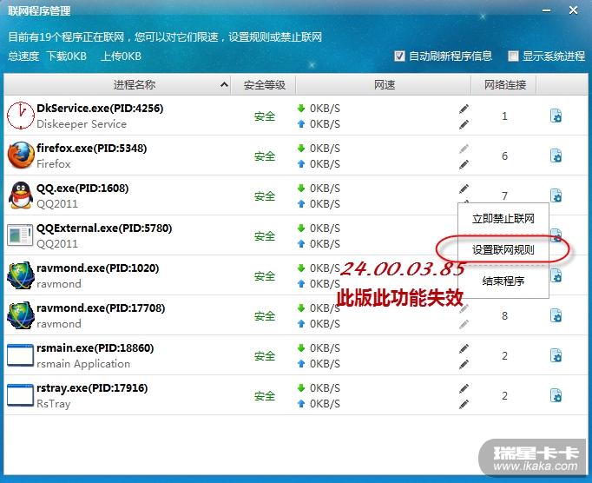Click 下载0KB total download speed
Screen dimensions: 592x483
tap(67, 56)
